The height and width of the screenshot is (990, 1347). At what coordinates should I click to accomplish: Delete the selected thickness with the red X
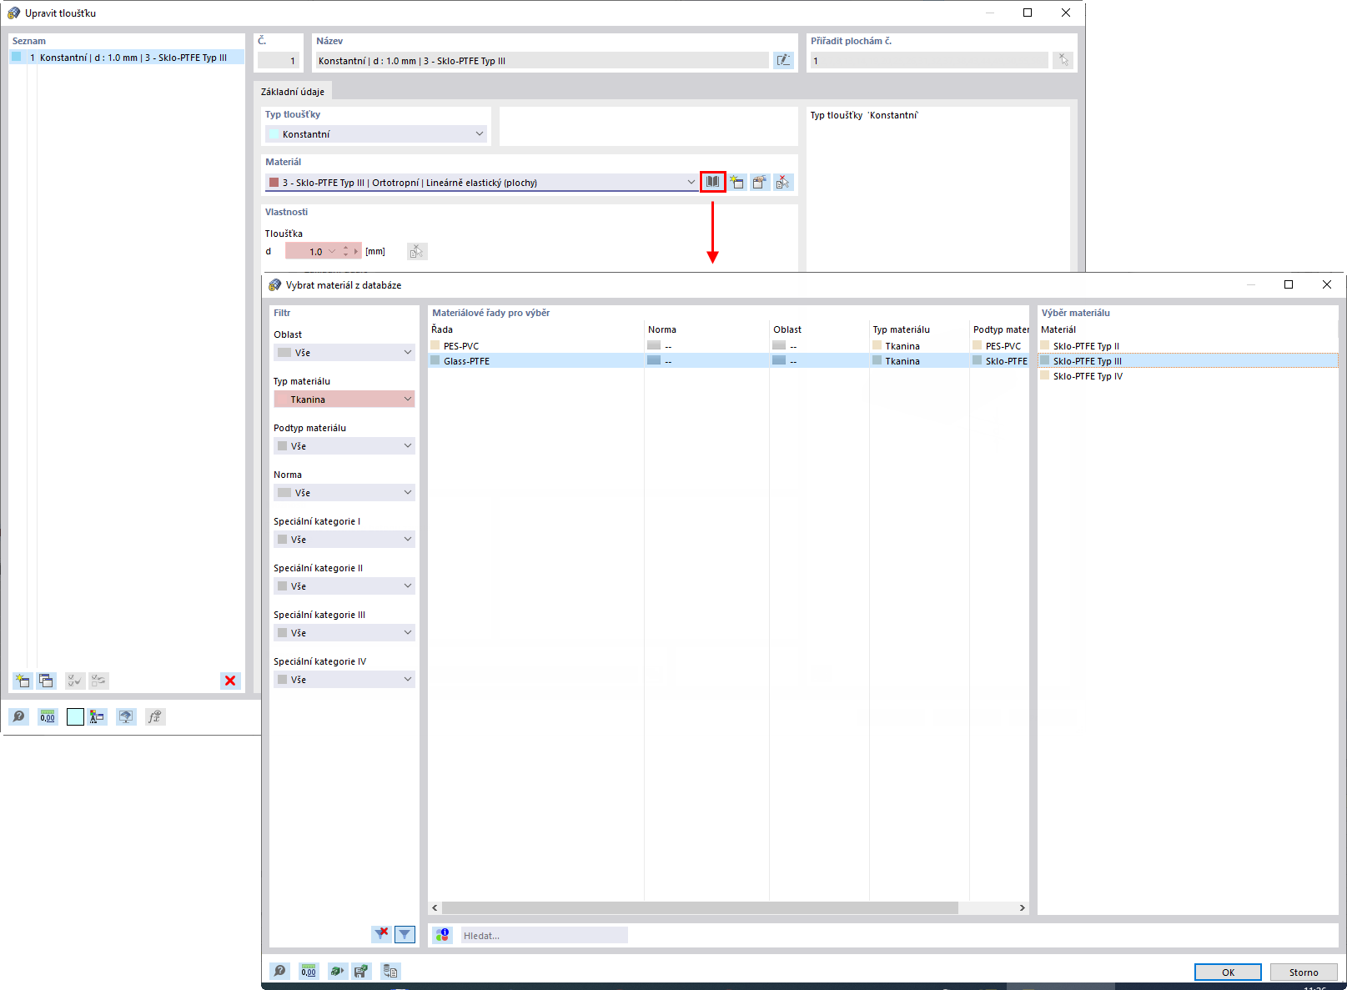point(230,681)
